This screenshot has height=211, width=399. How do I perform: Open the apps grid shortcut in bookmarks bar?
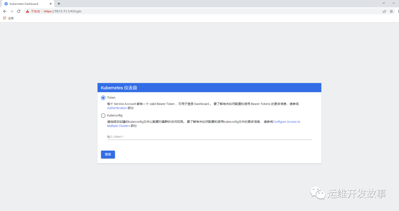point(5,18)
